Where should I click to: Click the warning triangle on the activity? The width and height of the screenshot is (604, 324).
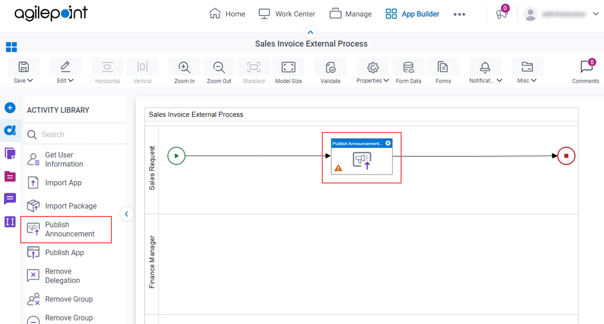coord(338,167)
